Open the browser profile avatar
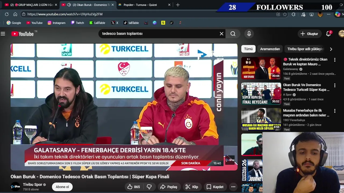The image size is (344, 193). (x=320, y=14)
